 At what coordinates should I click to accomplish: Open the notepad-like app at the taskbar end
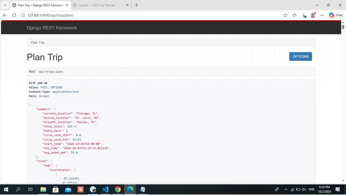click(143, 189)
